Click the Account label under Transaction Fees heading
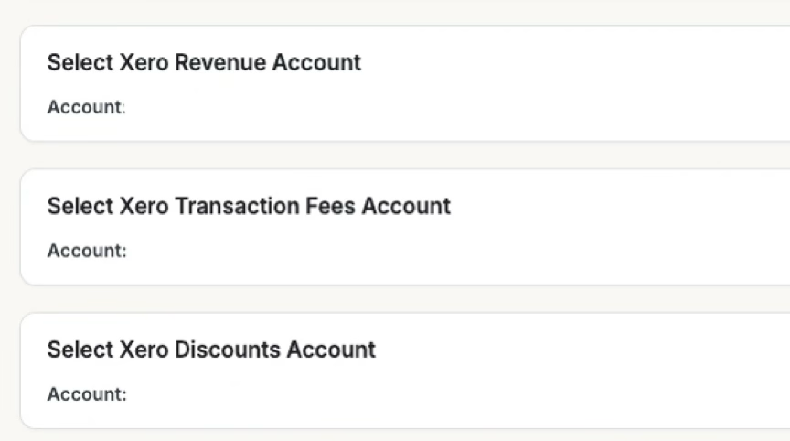 (x=85, y=251)
